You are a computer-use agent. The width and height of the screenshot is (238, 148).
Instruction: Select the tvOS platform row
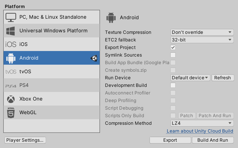[x=51, y=71]
